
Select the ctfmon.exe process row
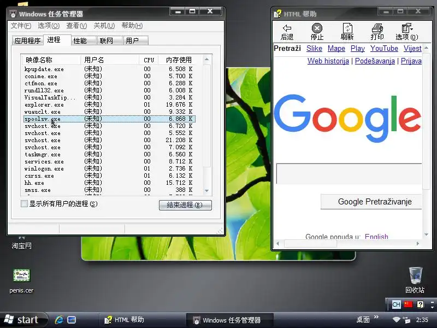110,83
